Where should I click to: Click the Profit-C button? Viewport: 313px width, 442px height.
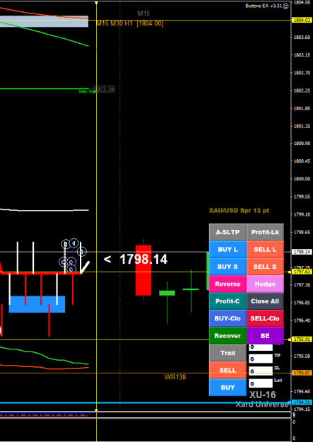[228, 301]
